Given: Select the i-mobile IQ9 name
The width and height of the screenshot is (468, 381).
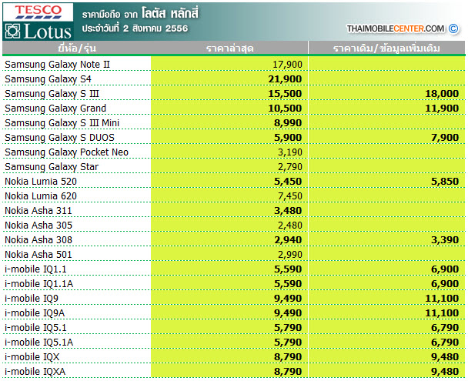Looking at the screenshot, I should click(32, 299).
